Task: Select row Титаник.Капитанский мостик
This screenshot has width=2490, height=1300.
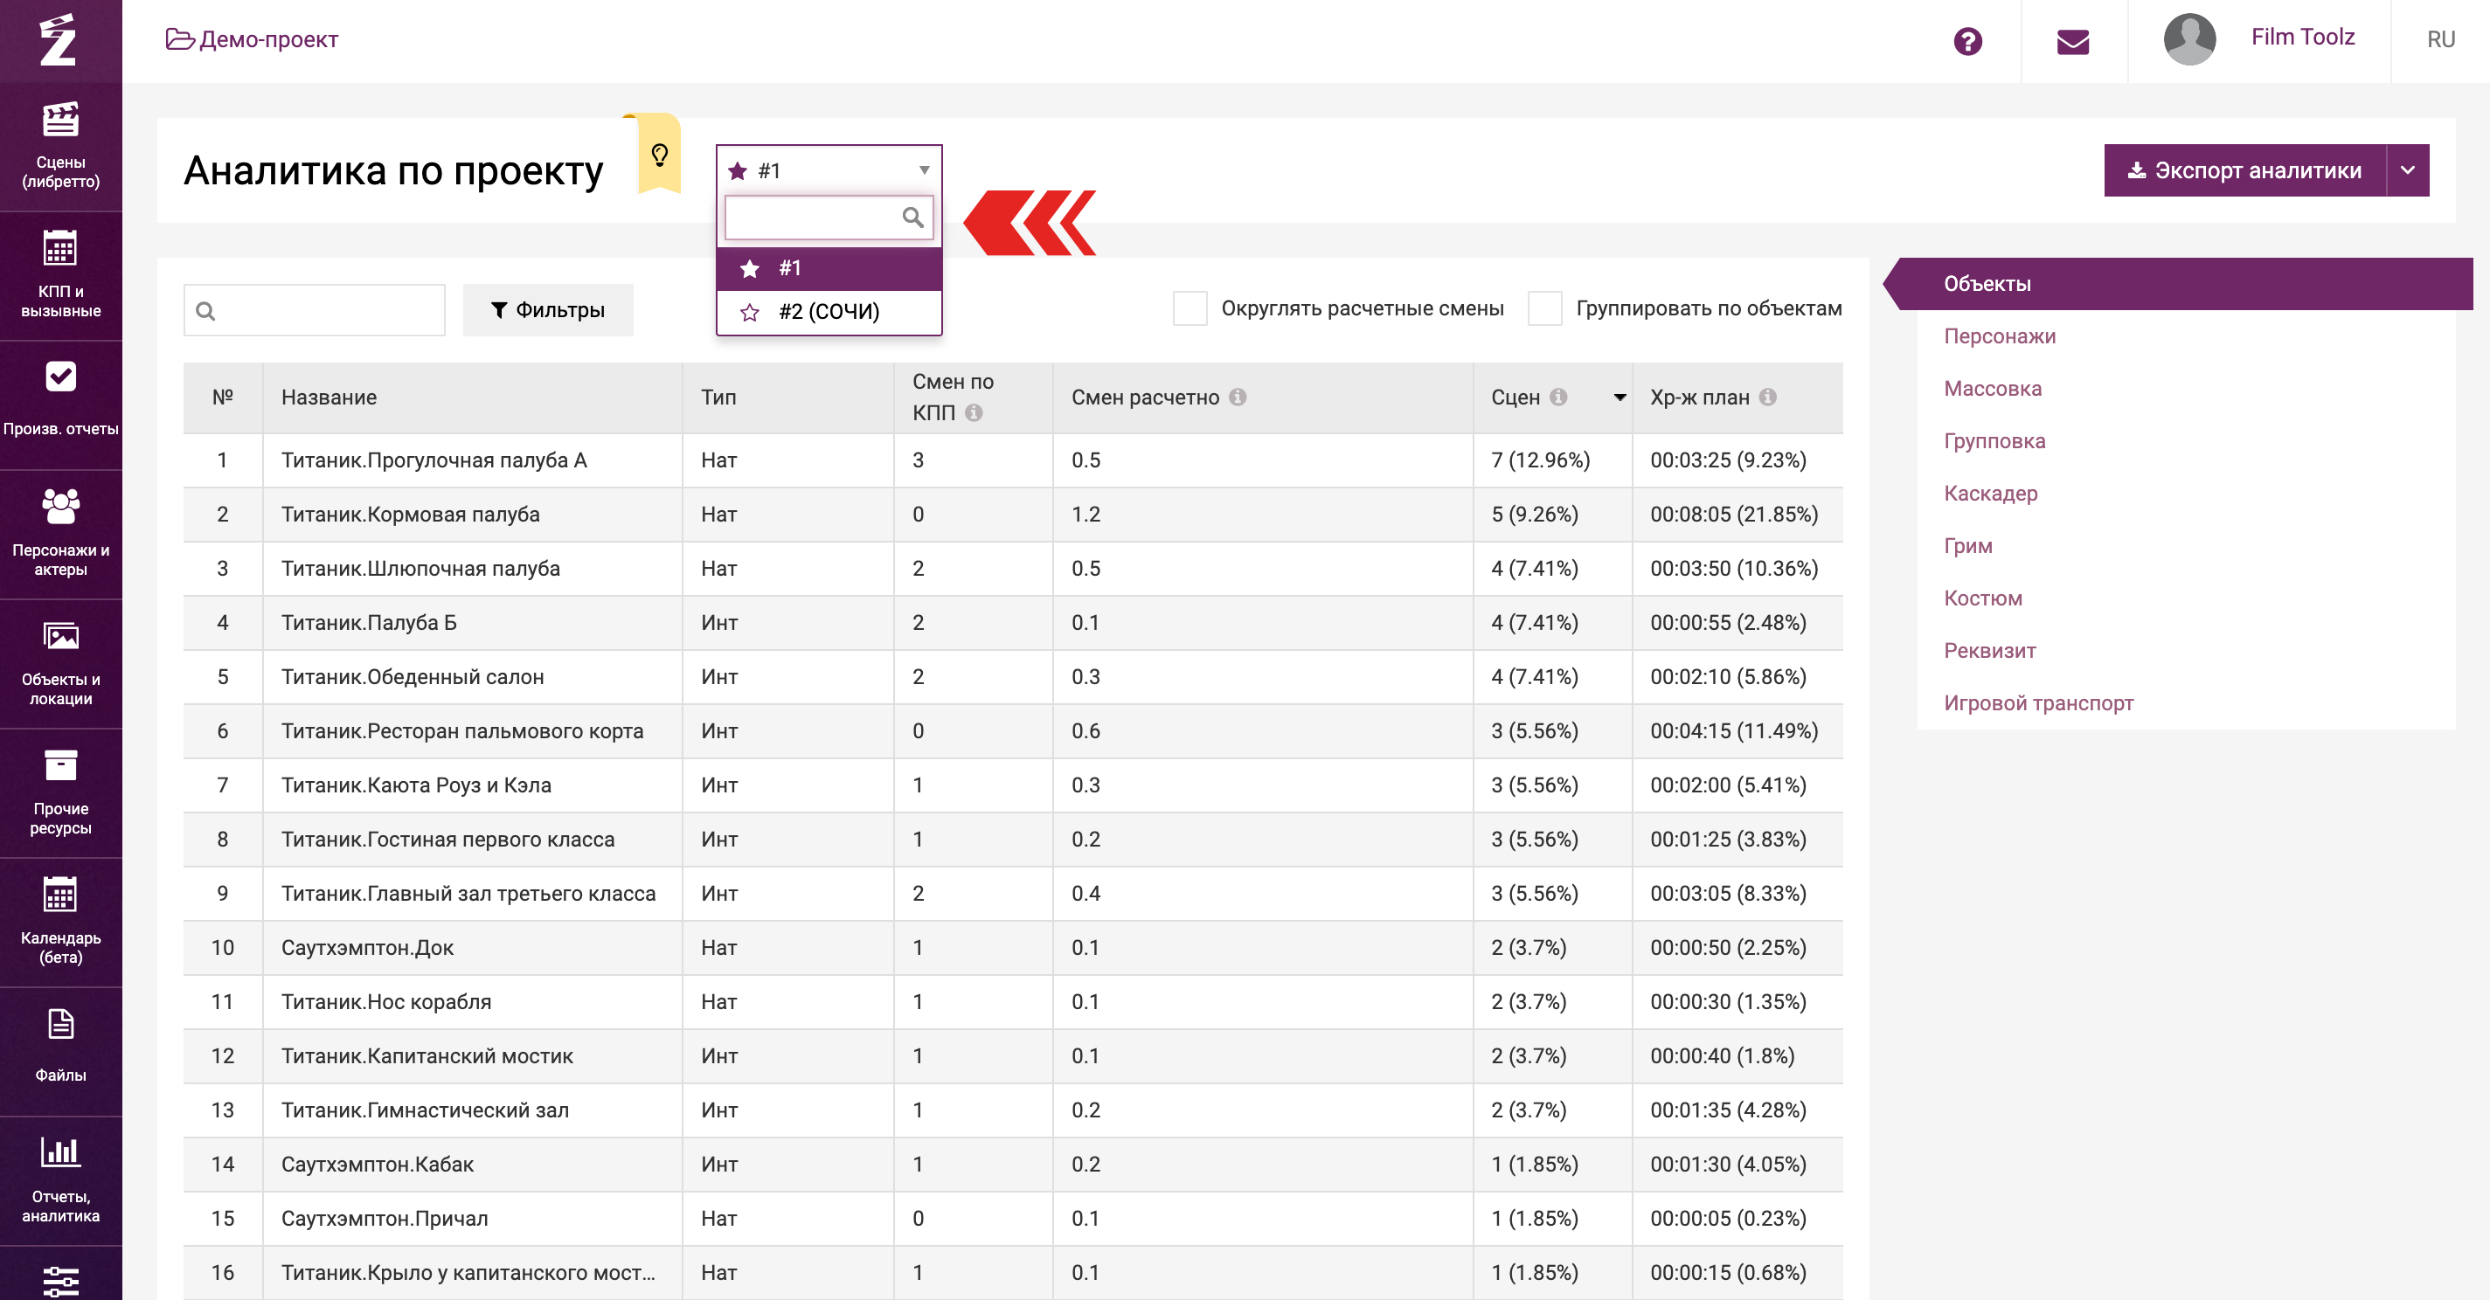Action: pos(1013,1055)
